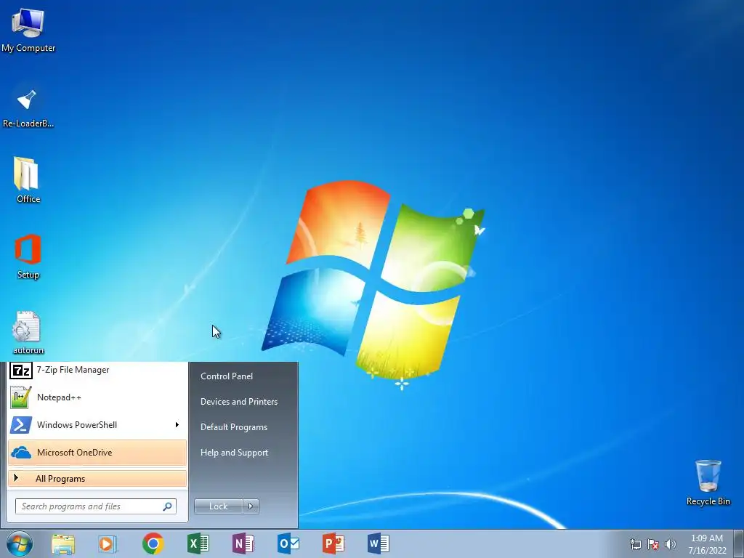Click the Notepad++ icon in Start menu

[21, 397]
